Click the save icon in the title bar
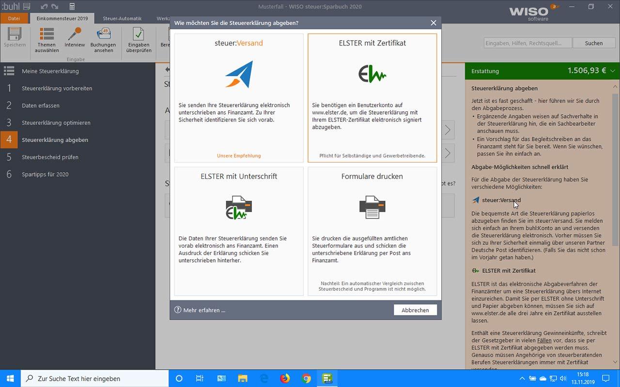This screenshot has height=387, width=620. (26, 6)
